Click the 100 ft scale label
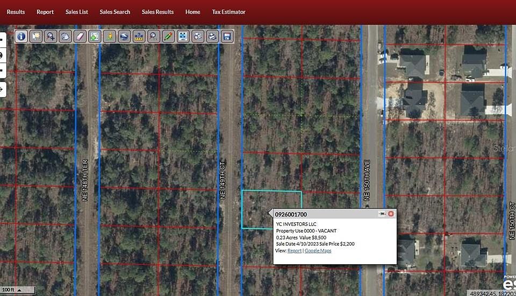 coord(8,290)
